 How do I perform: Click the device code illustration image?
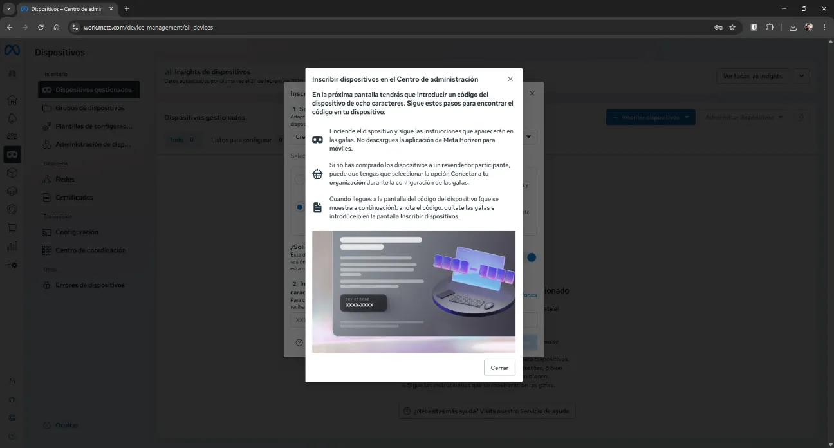(x=414, y=292)
